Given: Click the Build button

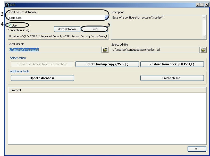Looking at the screenshot, I should [x=95, y=29].
